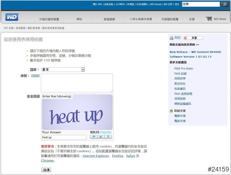This screenshot has width=231, height=175.
Task: Refresh the captcha with reload icon
Action: pyautogui.click(x=94, y=137)
